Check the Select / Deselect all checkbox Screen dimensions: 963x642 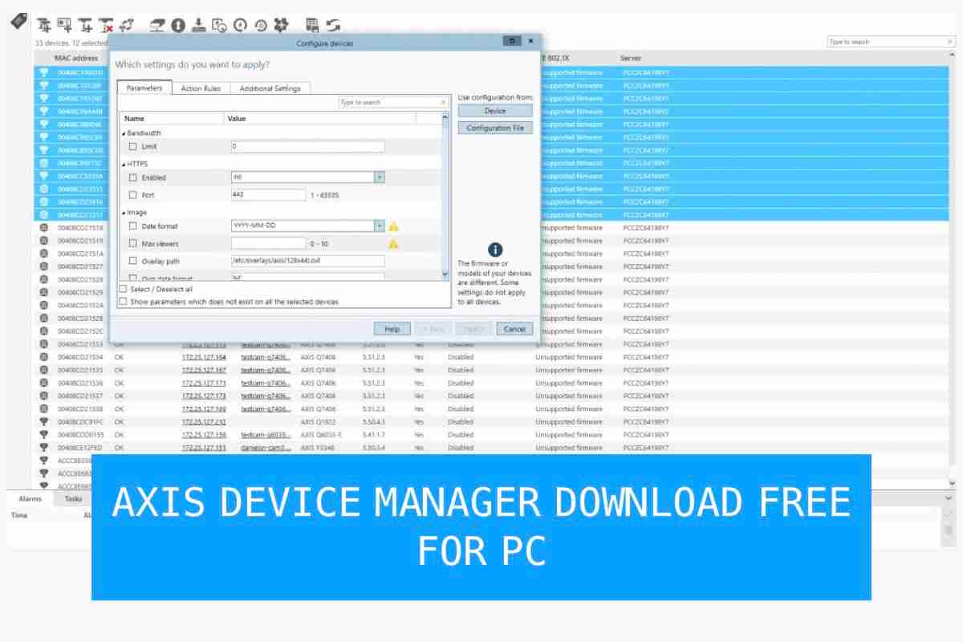point(122,288)
